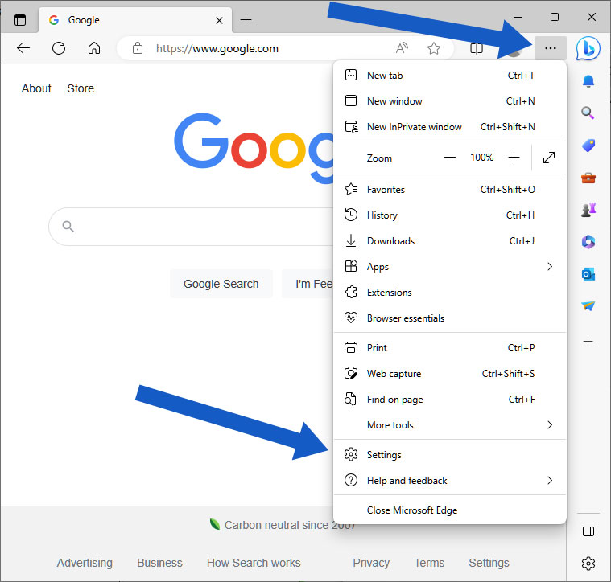Open Outlook in the sidebar

[x=588, y=274]
